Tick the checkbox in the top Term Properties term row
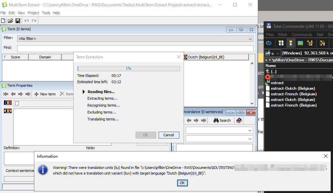The image size is (333, 193). [x=17, y=104]
